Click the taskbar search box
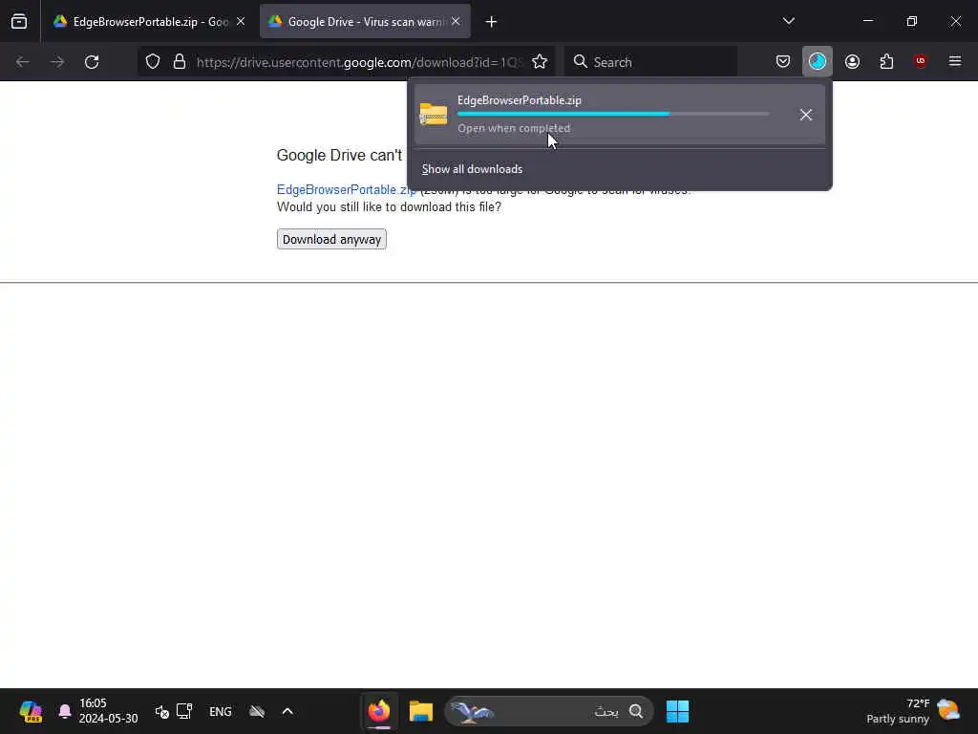 [549, 711]
